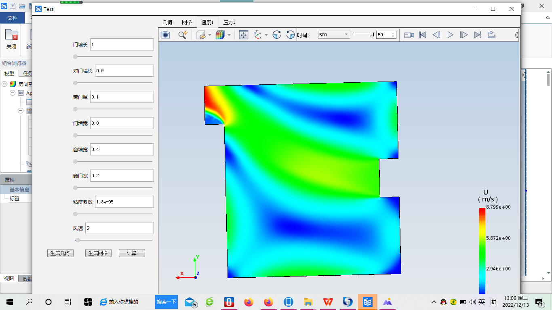Click the 窗门宽 input field showing 0.2
Screen dimensions: 552x310
coord(122,176)
